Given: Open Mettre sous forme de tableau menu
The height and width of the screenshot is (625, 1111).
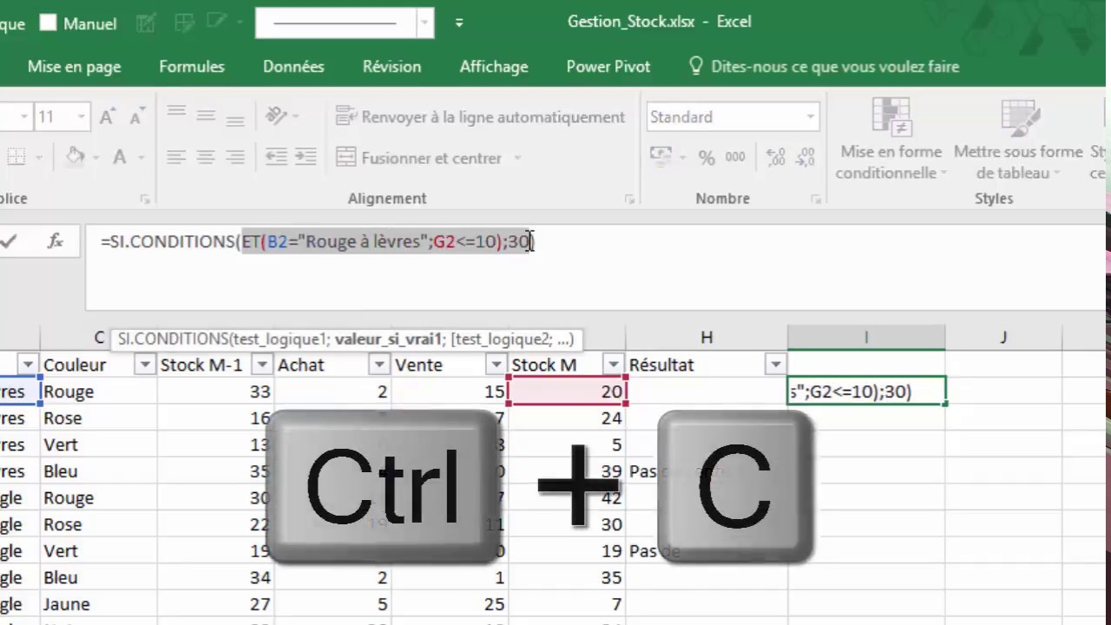Looking at the screenshot, I should tap(1018, 139).
